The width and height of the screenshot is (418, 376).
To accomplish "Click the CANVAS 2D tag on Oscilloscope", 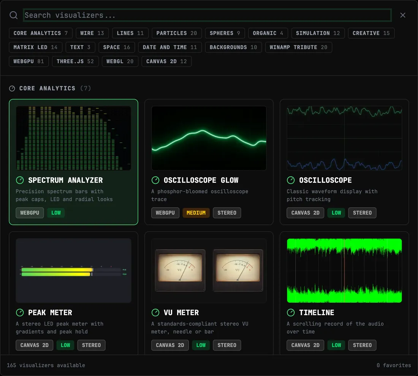I will (305, 213).
